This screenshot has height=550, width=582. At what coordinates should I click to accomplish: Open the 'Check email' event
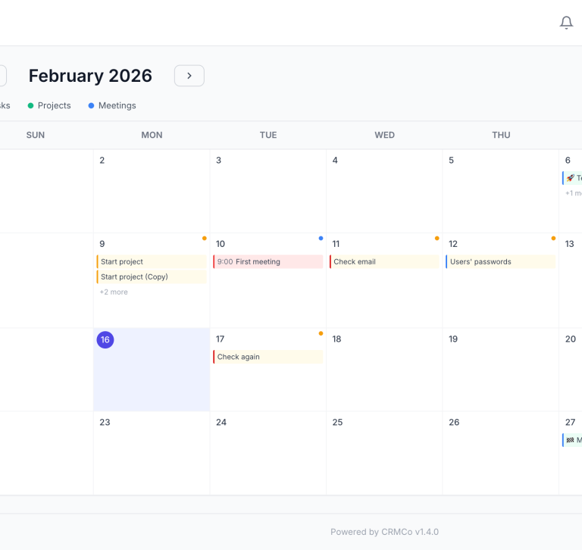pos(384,261)
